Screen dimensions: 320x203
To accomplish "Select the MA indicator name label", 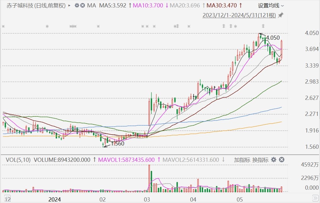I will point(92,5).
